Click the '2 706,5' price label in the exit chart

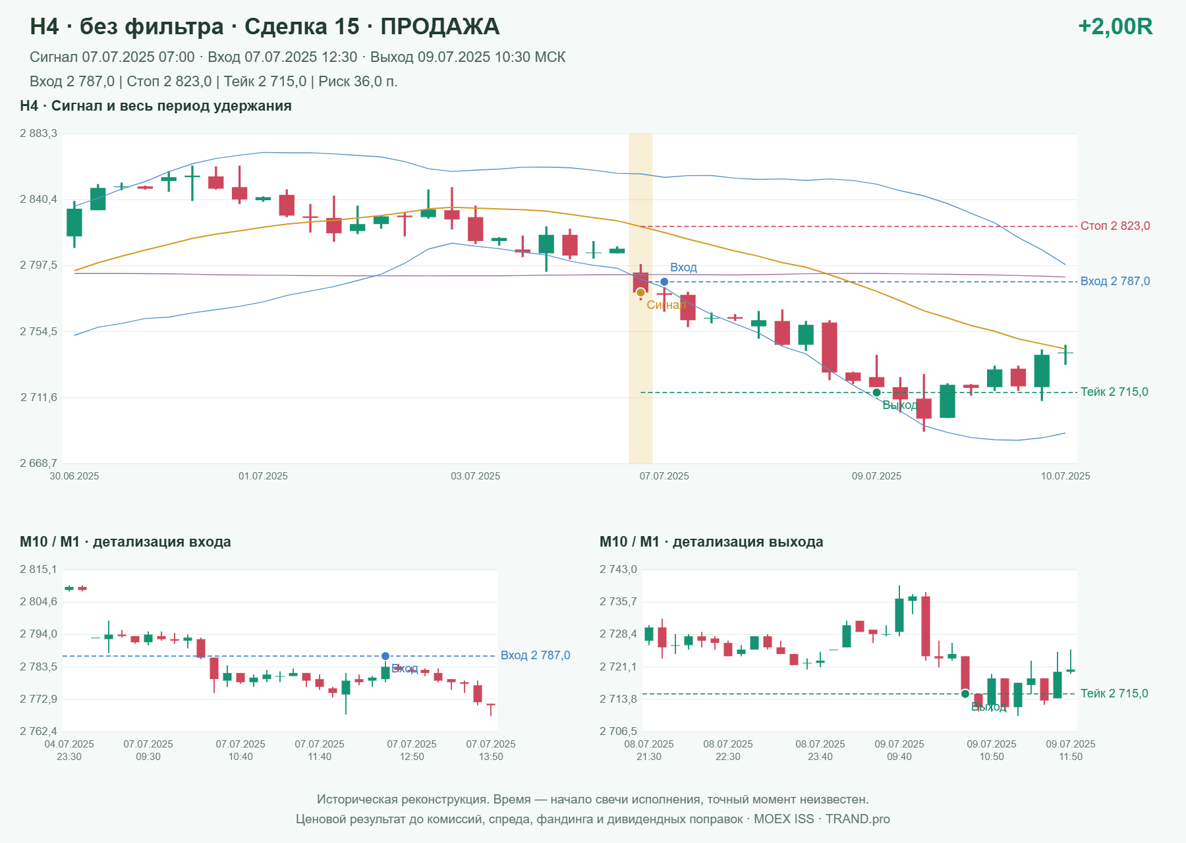tap(618, 731)
